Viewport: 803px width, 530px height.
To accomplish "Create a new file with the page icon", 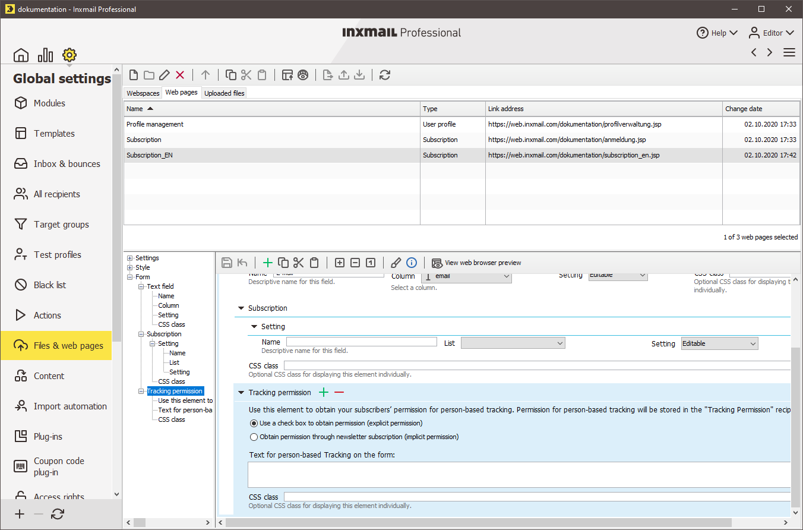I will (x=134, y=75).
